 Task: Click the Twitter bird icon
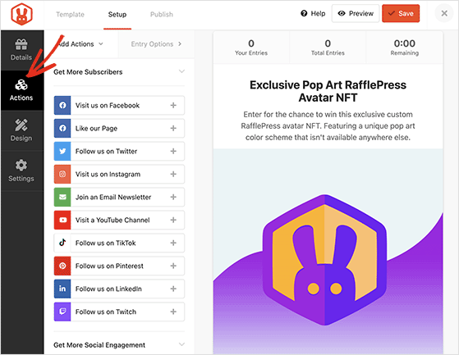coord(62,151)
